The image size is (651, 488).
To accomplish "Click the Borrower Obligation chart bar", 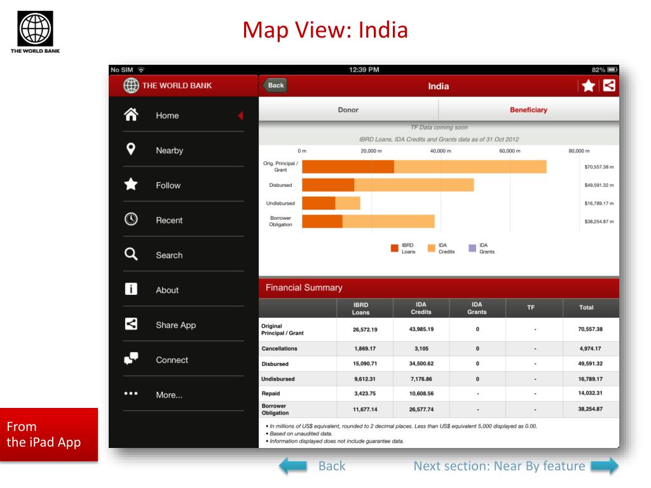I will (368, 222).
